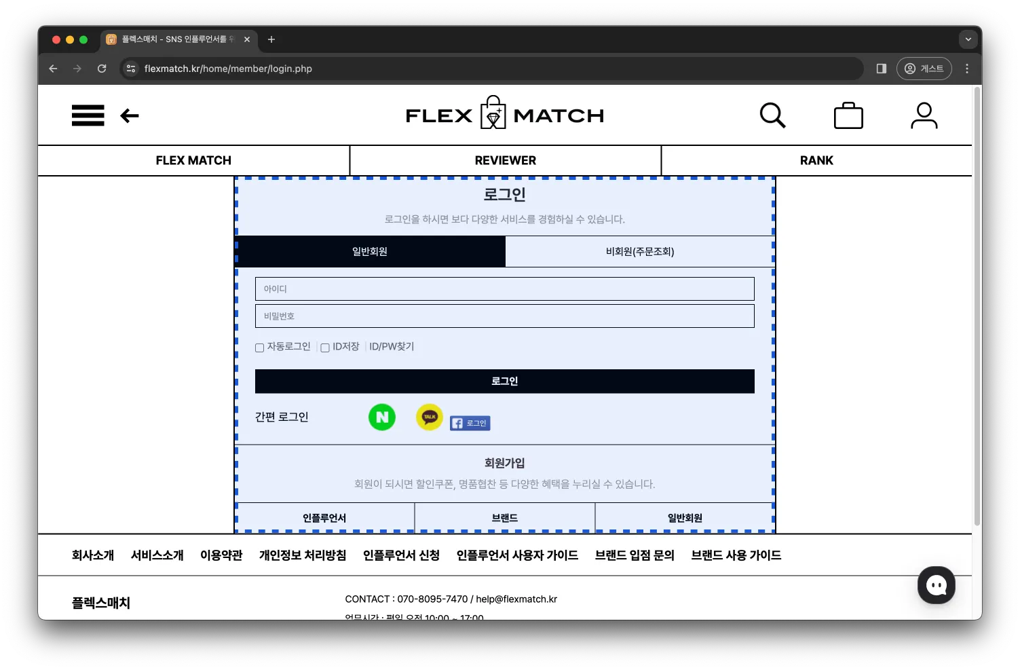Click the page vertical scrollbar
The image size is (1020, 670).
pyautogui.click(x=977, y=305)
